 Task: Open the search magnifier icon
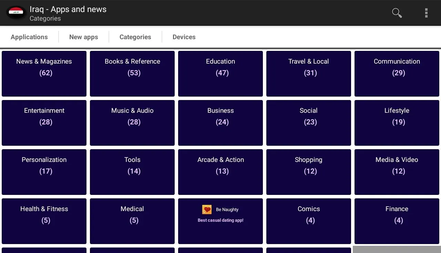(397, 13)
